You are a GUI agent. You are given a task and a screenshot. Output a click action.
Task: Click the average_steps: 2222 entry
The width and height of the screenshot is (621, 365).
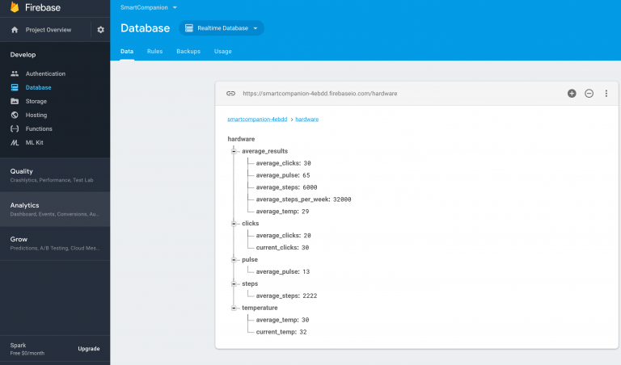click(286, 296)
